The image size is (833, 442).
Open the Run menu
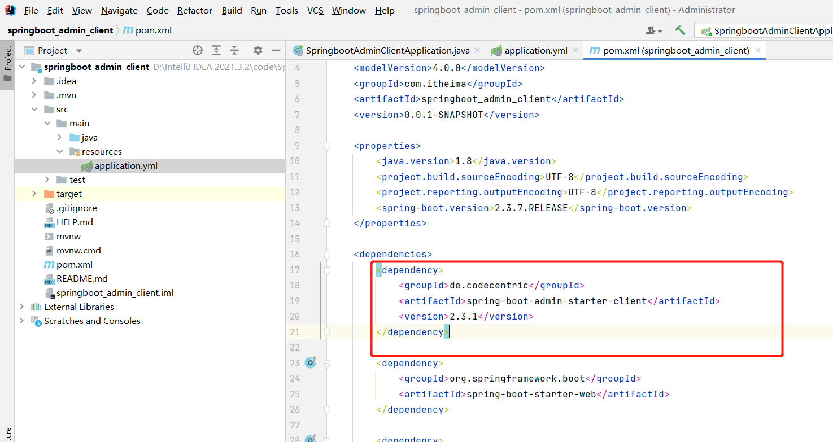(x=259, y=10)
